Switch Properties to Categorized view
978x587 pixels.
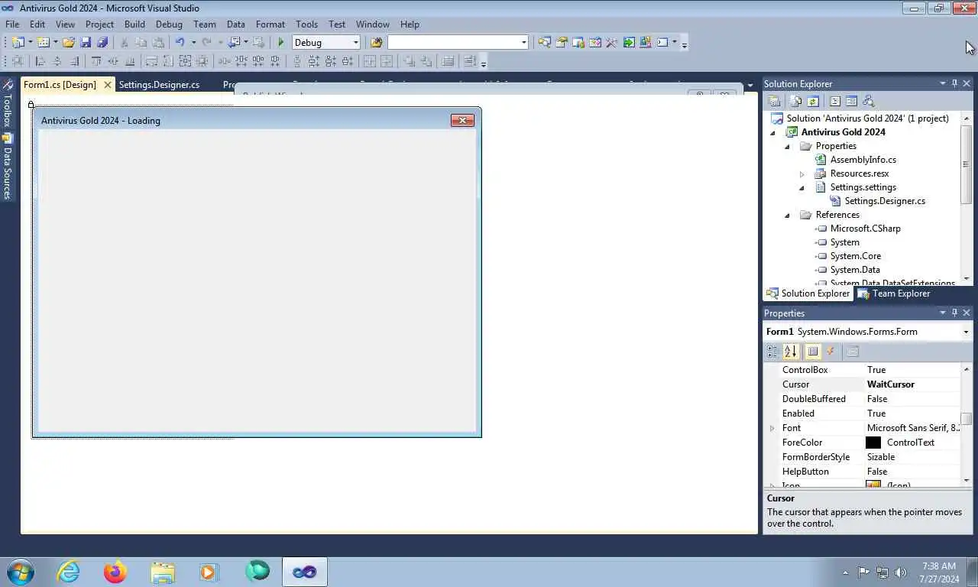tap(772, 352)
